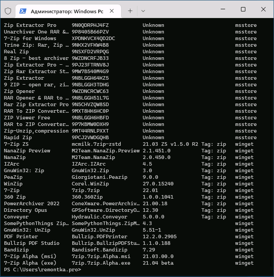The image size is (274, 277).
Task: Click the Zip Extractor Pro first row
Action: (30, 25)
